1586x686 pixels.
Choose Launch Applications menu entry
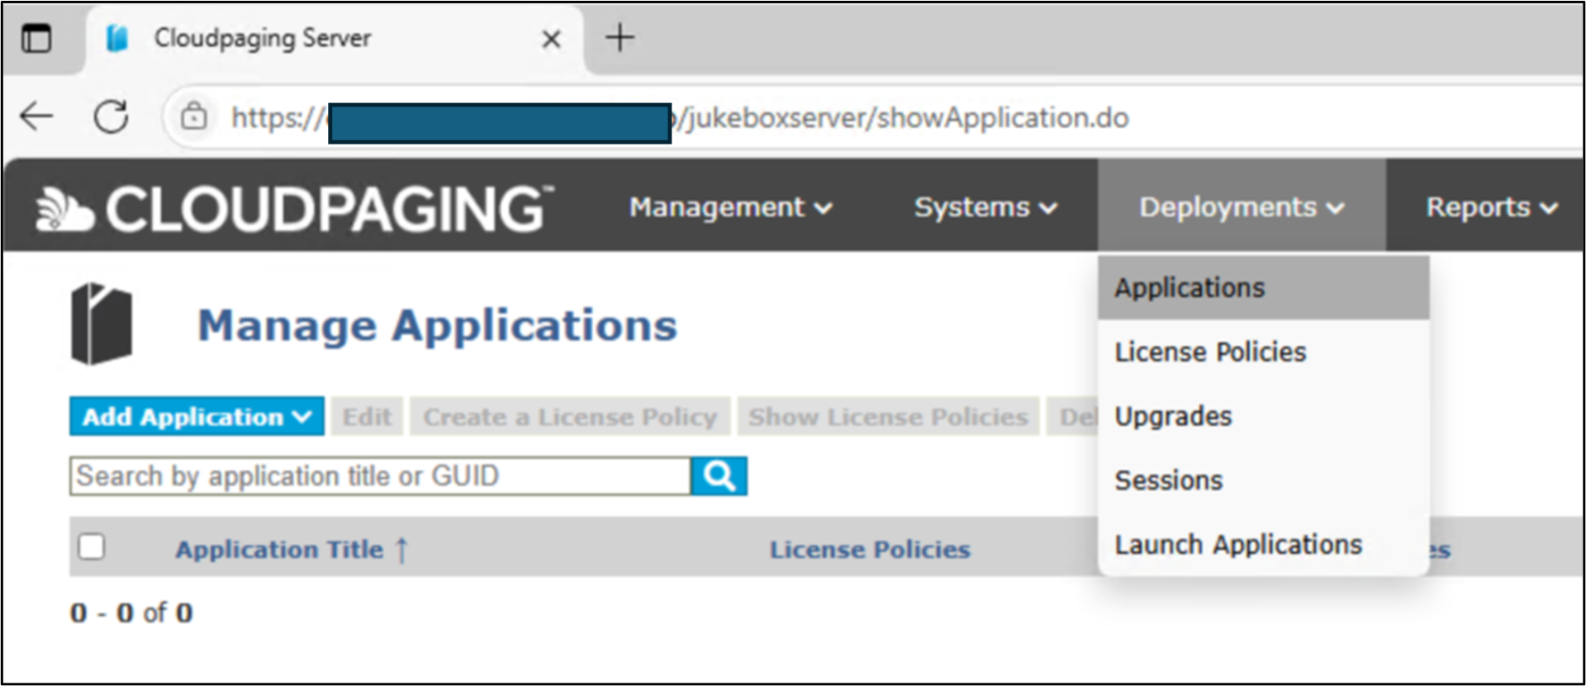(x=1263, y=545)
